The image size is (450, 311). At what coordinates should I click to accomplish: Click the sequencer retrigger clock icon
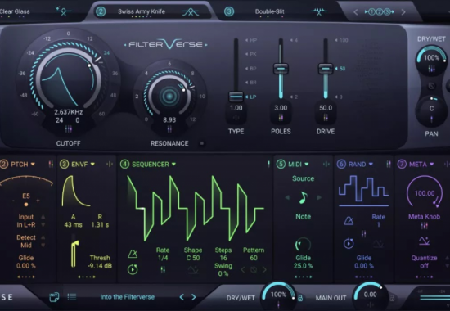[133, 269]
